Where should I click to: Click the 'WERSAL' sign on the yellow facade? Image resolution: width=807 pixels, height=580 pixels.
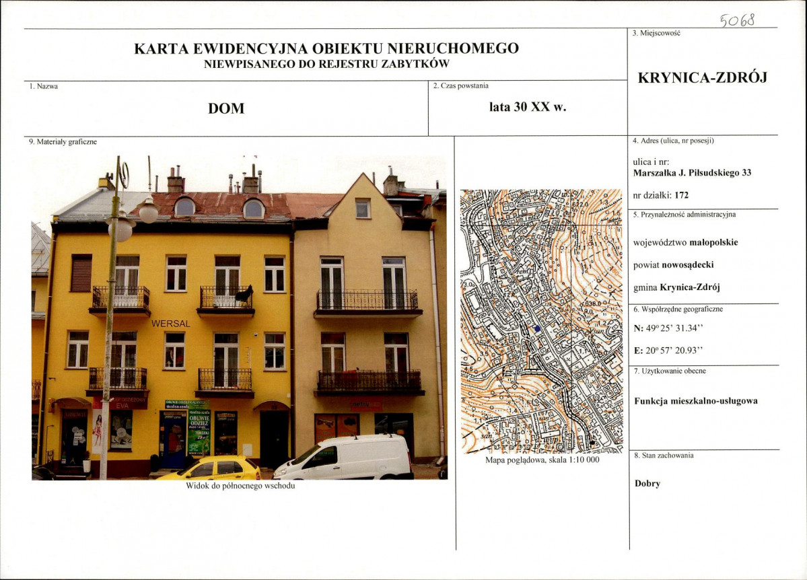(171, 324)
